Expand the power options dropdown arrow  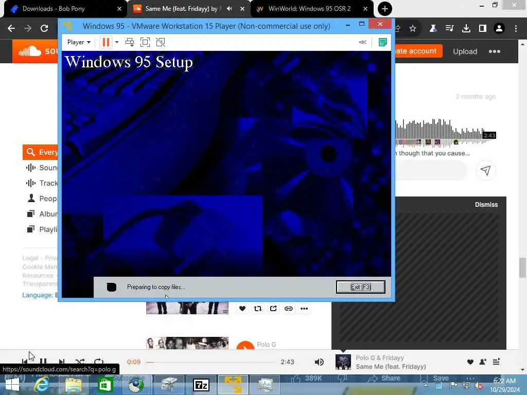coord(117,42)
